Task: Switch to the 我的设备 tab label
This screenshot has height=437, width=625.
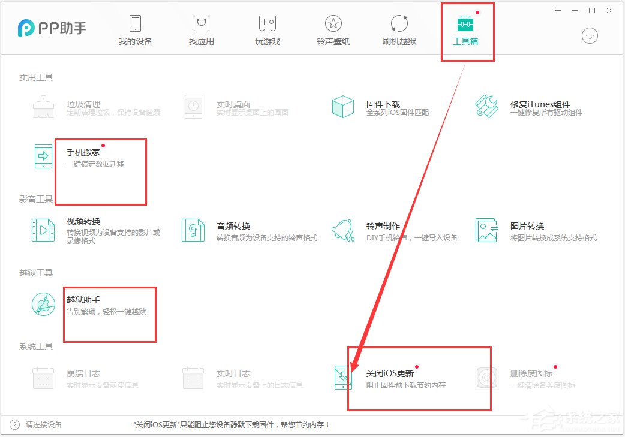Action: click(135, 41)
